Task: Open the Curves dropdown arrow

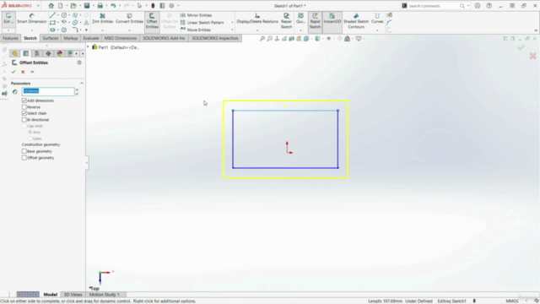Action: [377, 30]
